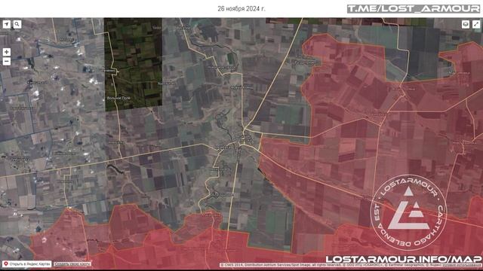Image resolution: width=483 pixels, height=271 pixels.
Task: Open the map layers selector icon
Action: pos(466,24)
